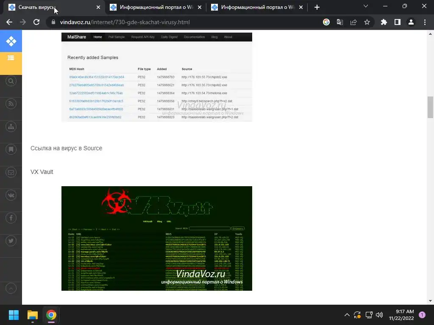Click the update sync tray icon
This screenshot has width=434, height=325.
[x=357, y=315]
